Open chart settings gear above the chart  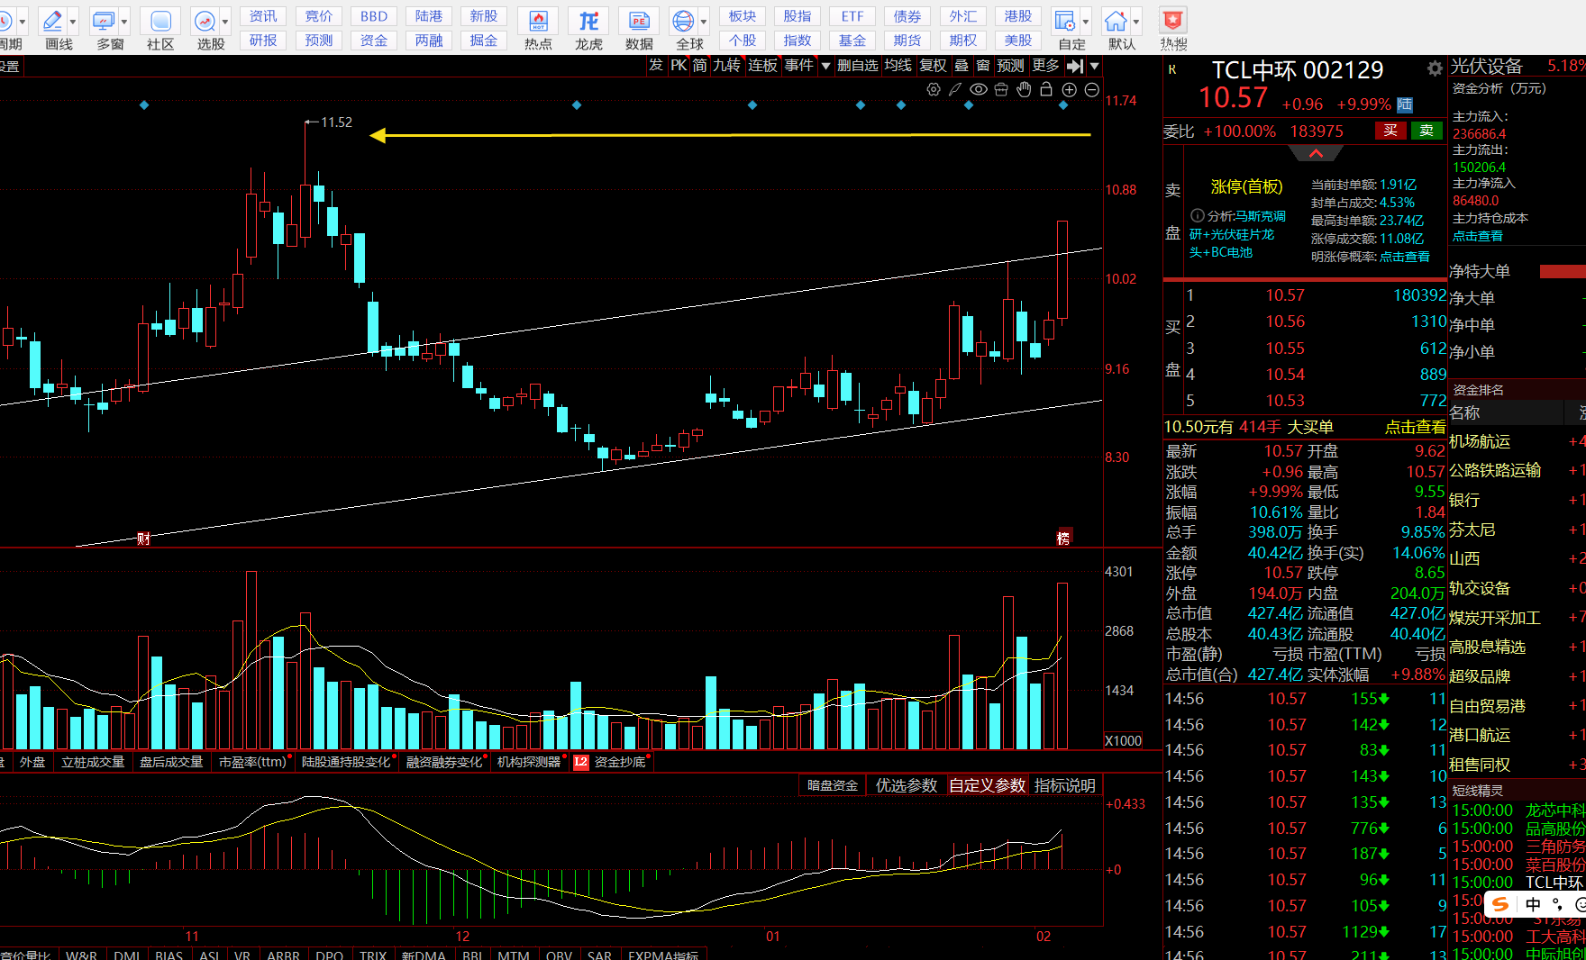934,89
